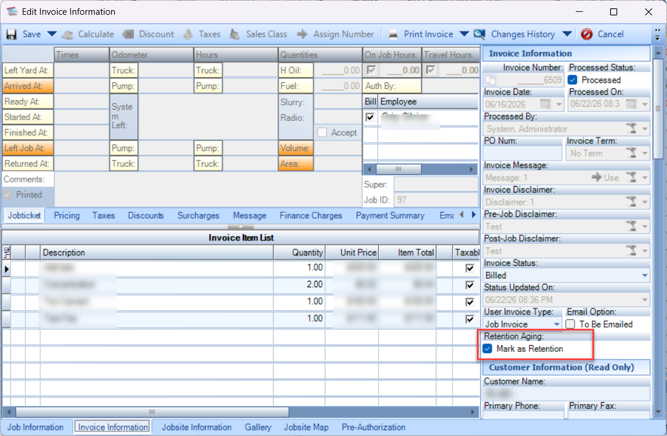Click the app icon in title bar
Viewport: 667px width, 436px height.
pos(12,11)
